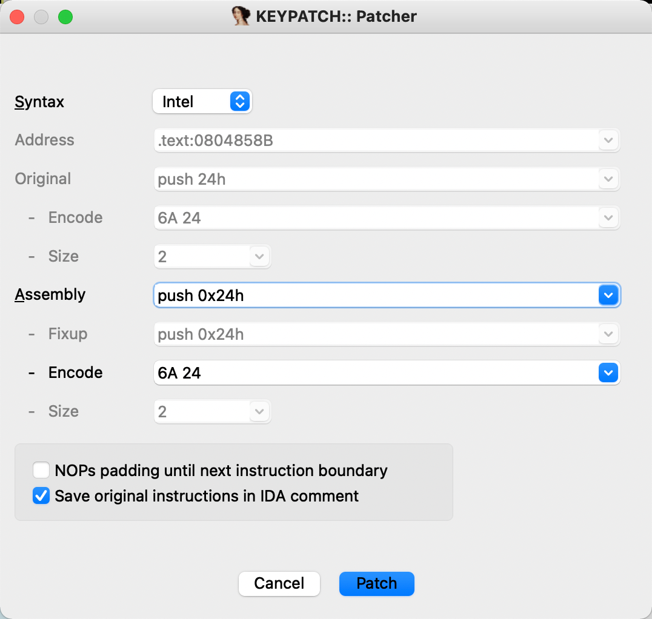
Task: Expand the Fixup dropdown arrow
Action: point(608,334)
